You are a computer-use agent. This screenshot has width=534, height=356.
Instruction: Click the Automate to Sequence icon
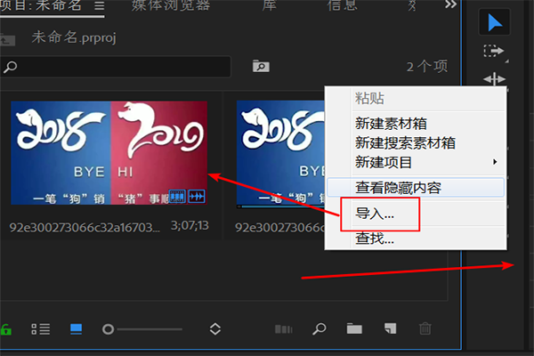tap(284, 329)
